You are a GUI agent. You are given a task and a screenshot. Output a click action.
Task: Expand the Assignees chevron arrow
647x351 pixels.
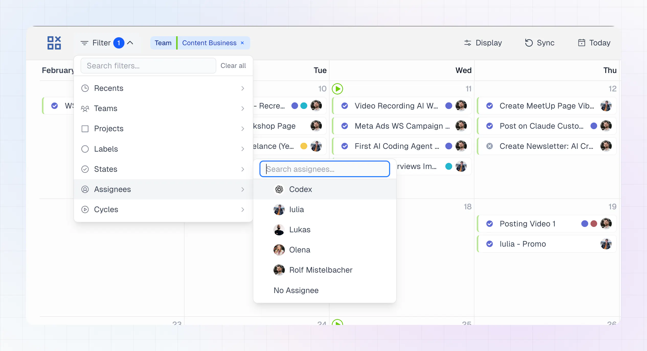pyautogui.click(x=243, y=189)
